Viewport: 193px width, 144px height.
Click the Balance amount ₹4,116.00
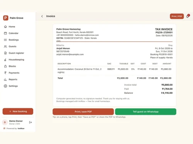167,93
